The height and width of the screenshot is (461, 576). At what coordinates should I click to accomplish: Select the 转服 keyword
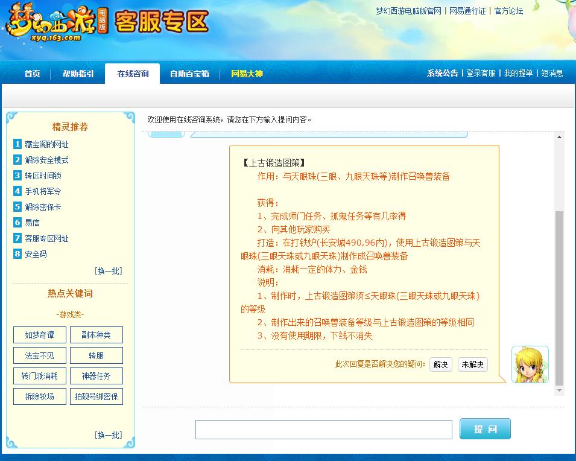[96, 355]
